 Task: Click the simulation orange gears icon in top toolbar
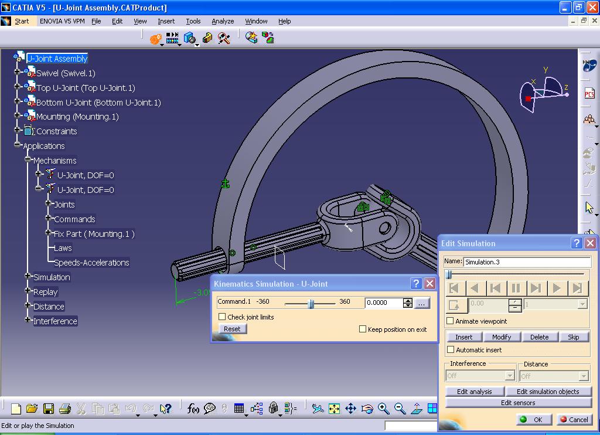[156, 39]
